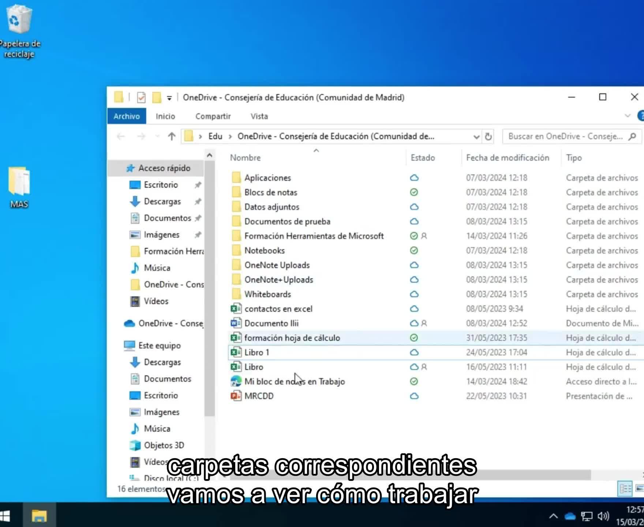This screenshot has width=644, height=527.
Task: Click the up-directory arrow button
Action: coord(172,137)
